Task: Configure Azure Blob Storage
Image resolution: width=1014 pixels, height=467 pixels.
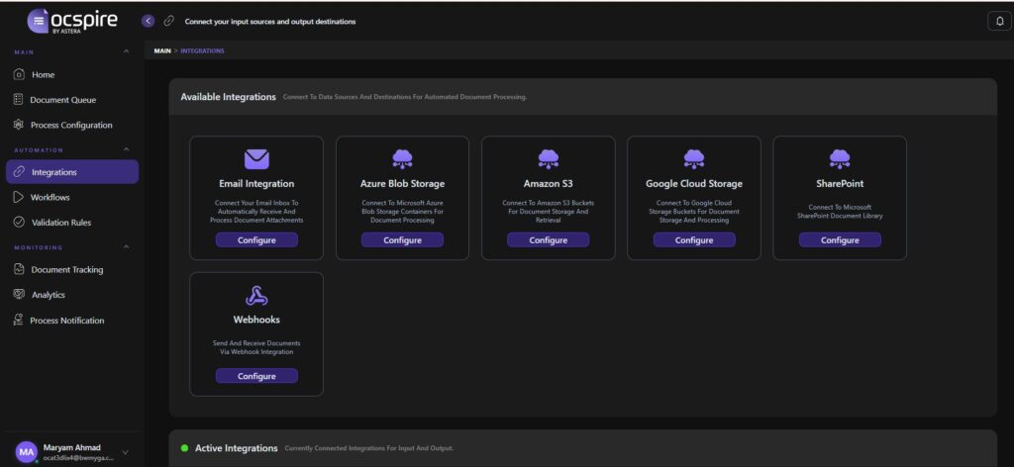Action: coord(402,239)
